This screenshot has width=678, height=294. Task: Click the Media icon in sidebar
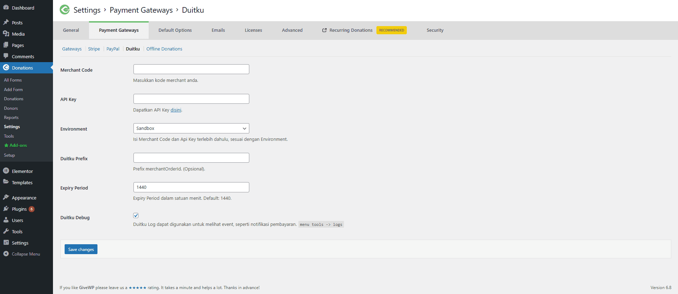[x=6, y=34]
